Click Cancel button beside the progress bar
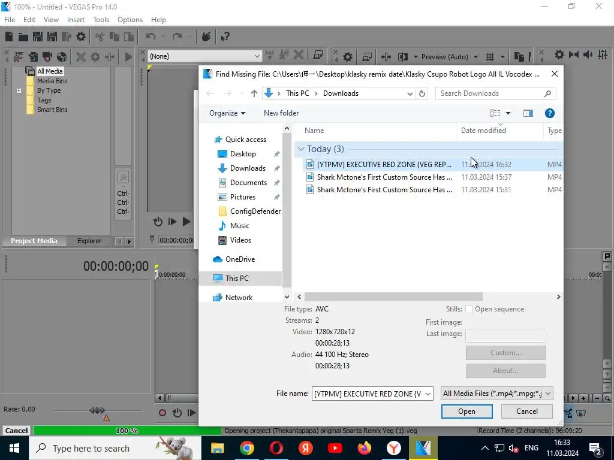 (x=16, y=431)
